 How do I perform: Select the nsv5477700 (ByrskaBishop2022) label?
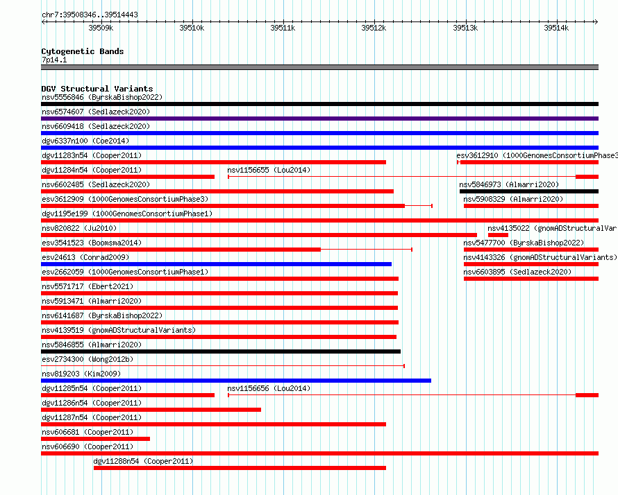524,243
